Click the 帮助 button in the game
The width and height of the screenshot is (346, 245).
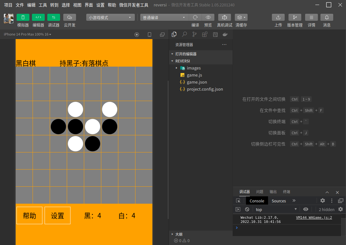click(x=29, y=215)
